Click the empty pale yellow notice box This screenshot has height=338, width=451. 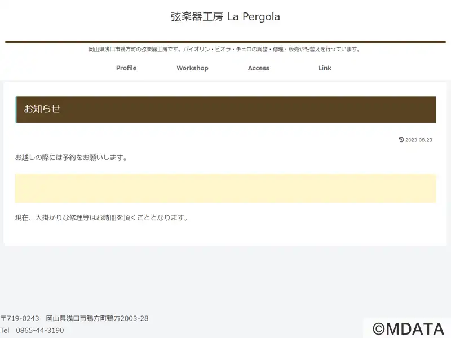[225, 188]
